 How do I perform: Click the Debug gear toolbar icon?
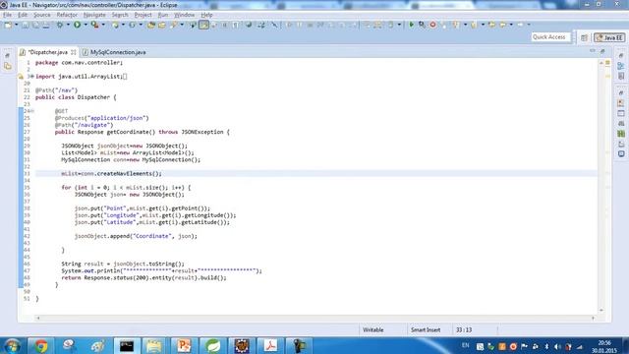[x=60, y=25]
